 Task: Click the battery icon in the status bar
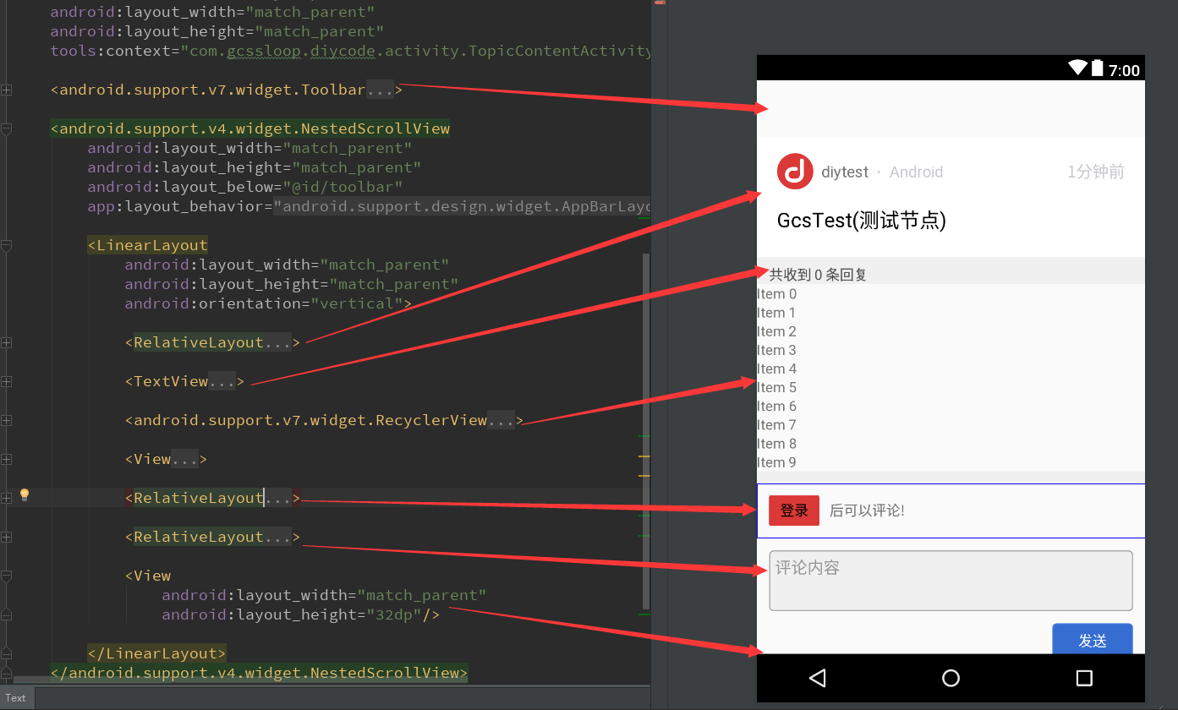(1097, 68)
